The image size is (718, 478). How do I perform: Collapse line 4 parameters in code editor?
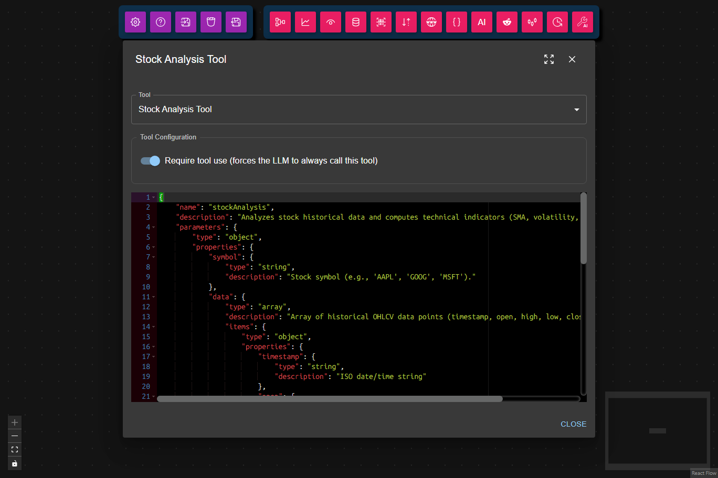click(153, 226)
